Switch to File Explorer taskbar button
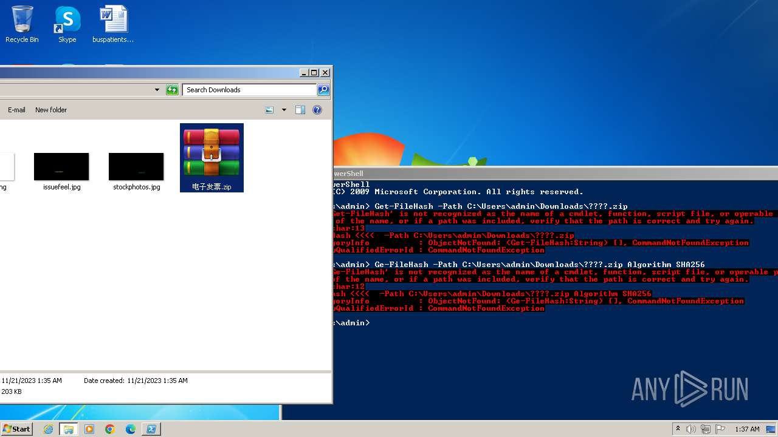 pos(69,429)
